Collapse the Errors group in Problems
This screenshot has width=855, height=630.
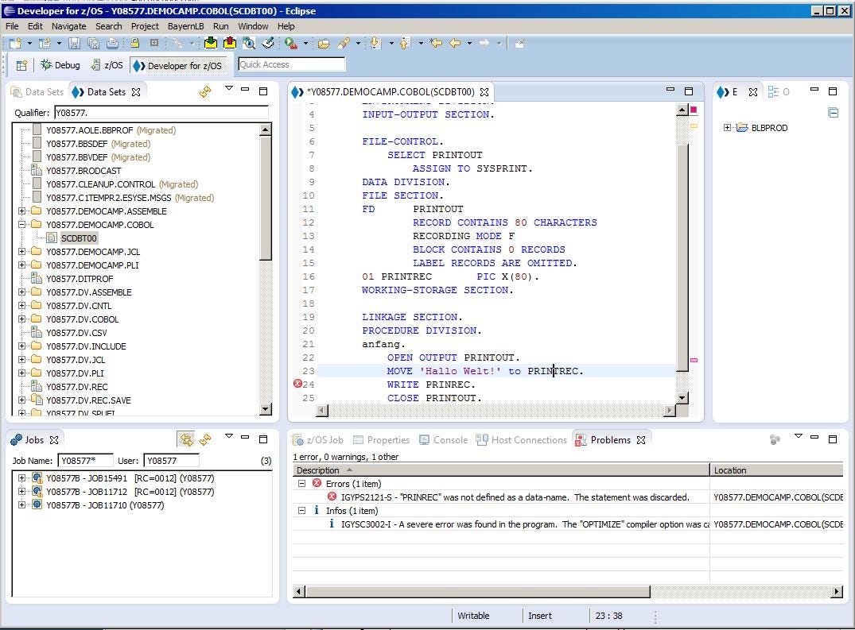click(x=302, y=484)
